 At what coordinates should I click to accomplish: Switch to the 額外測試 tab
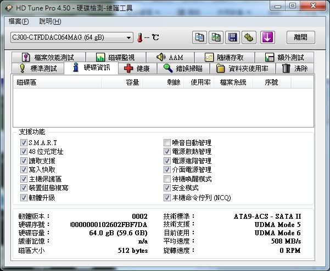coord(284,57)
